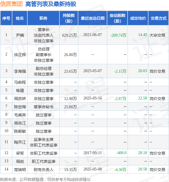The height and width of the screenshot is (182, 169).
Task: Click the name 尹巍
Action: click(x=20, y=35)
